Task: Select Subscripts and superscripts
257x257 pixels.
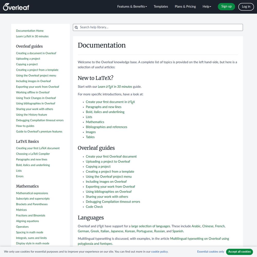Action: tap(33, 198)
